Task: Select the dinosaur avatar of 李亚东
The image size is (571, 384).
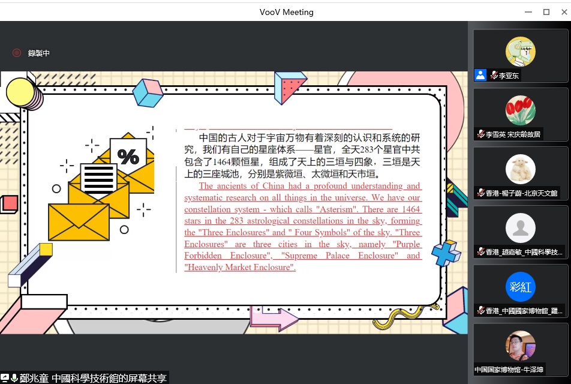Action: (x=520, y=52)
